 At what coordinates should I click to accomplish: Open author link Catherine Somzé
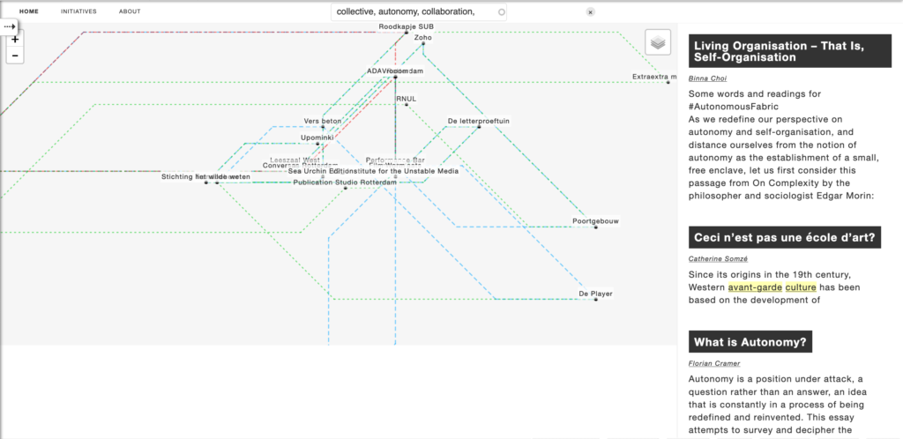pos(718,258)
